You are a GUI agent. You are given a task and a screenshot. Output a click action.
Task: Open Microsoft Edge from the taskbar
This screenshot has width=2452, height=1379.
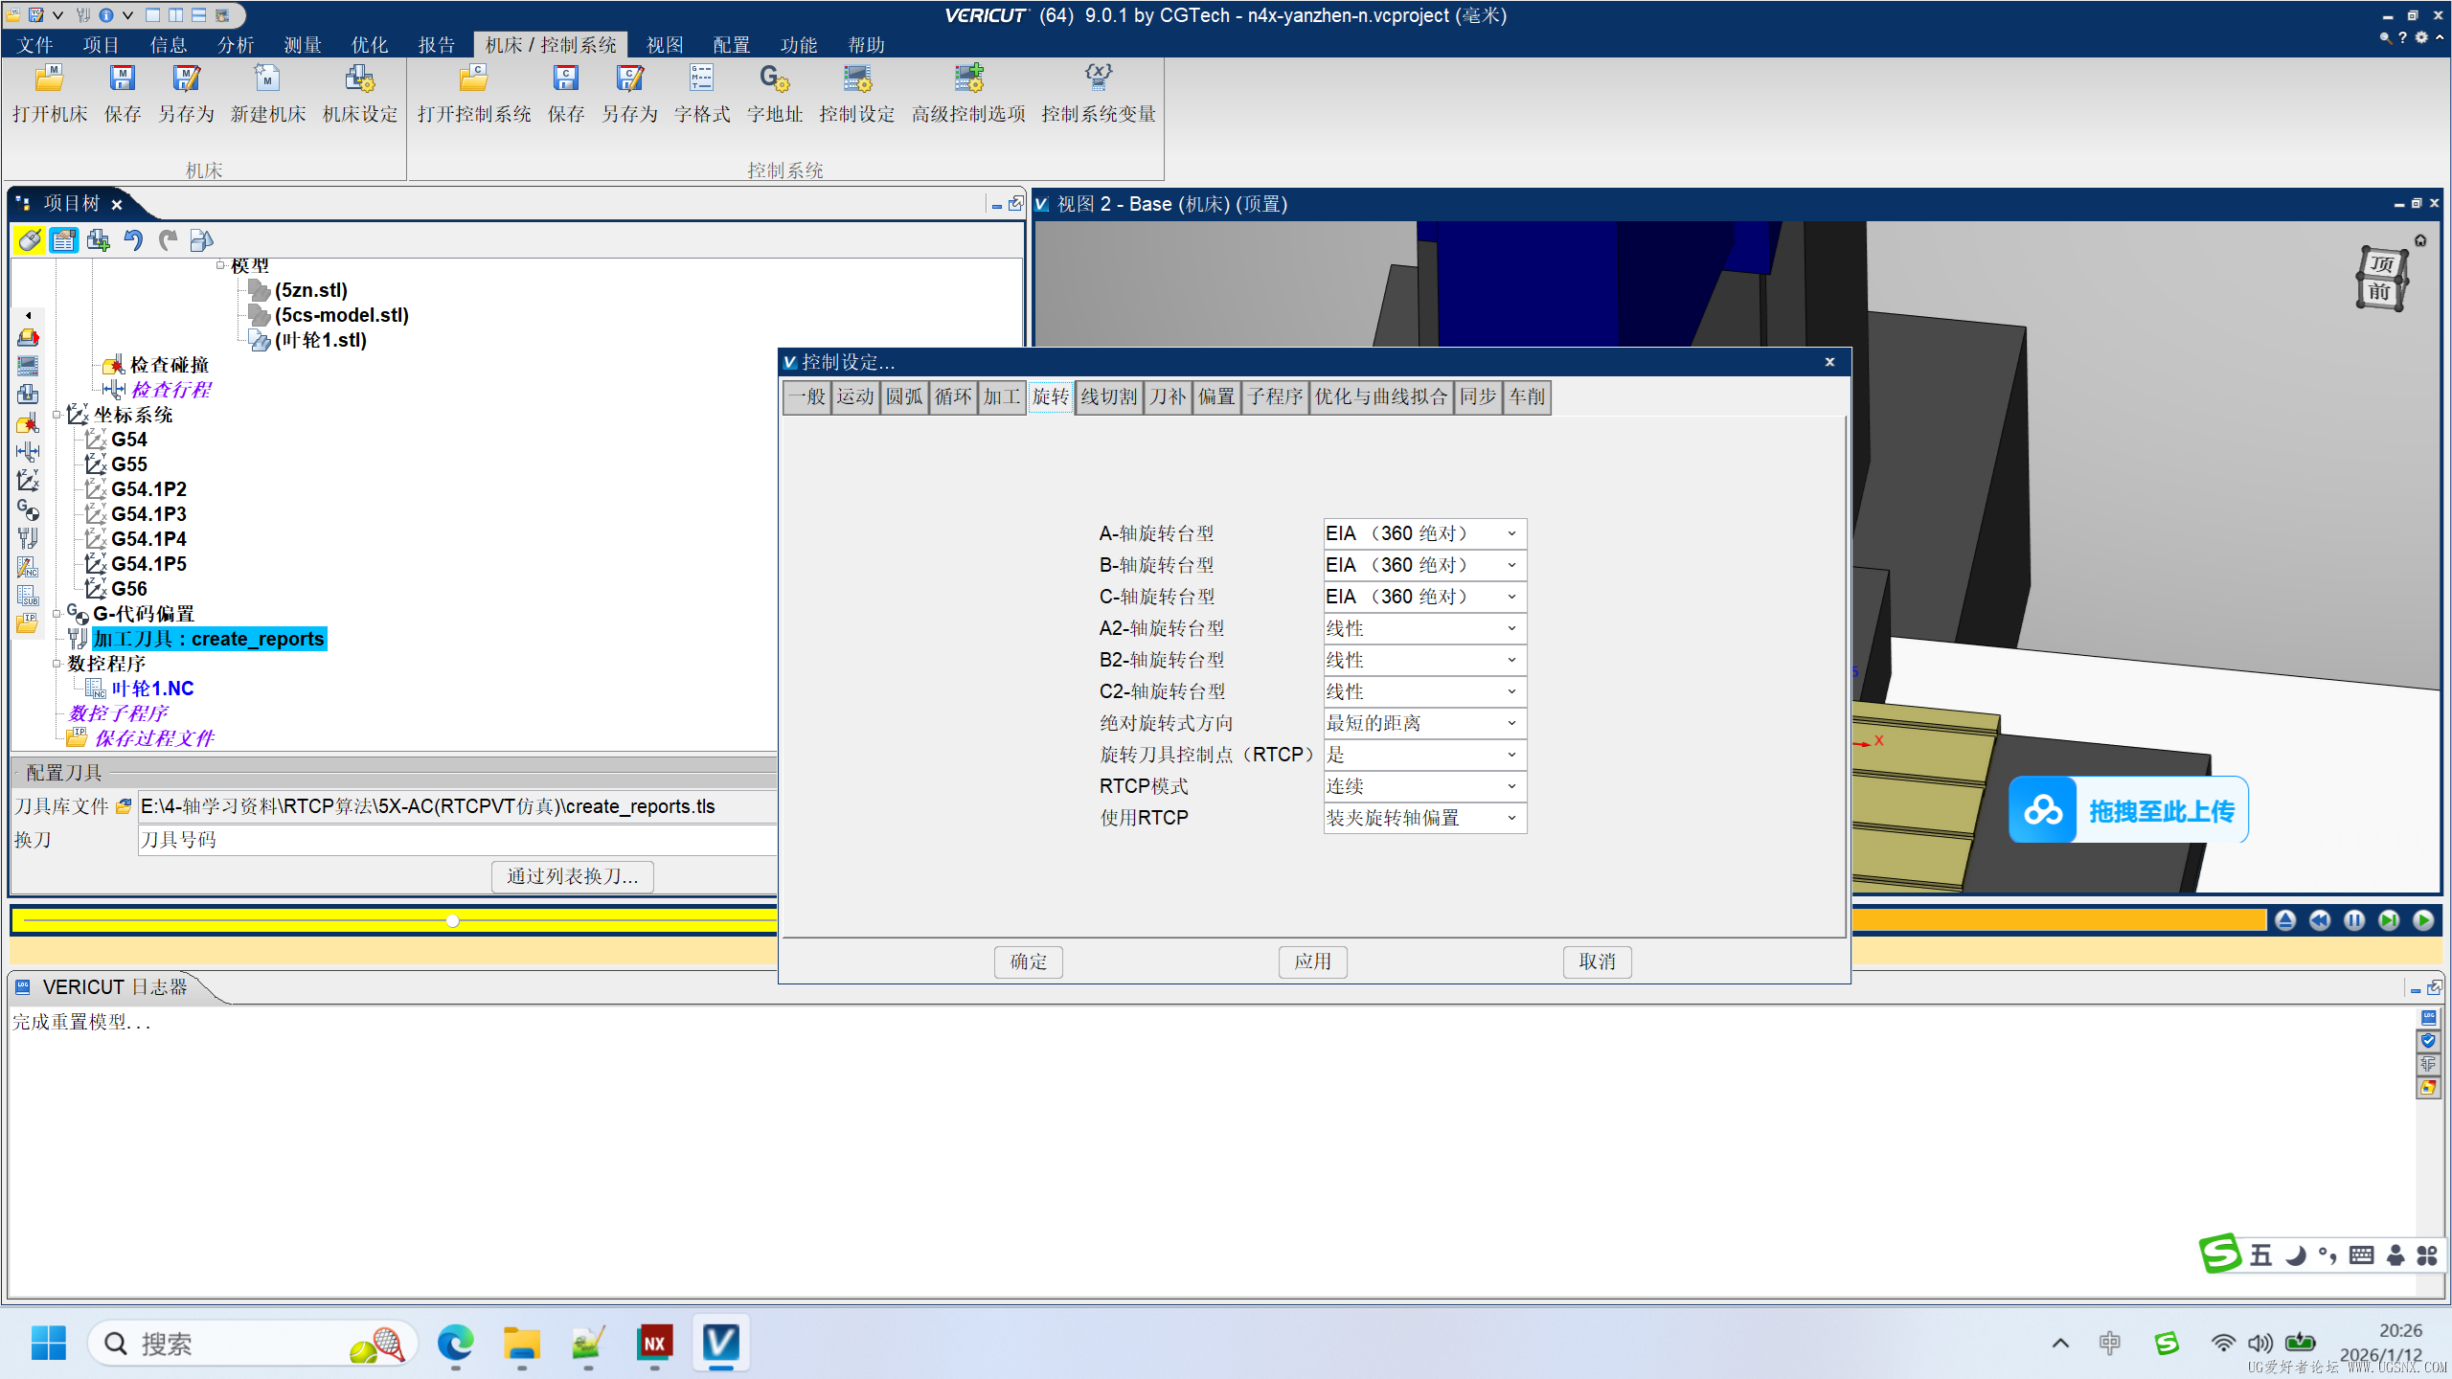tap(455, 1343)
